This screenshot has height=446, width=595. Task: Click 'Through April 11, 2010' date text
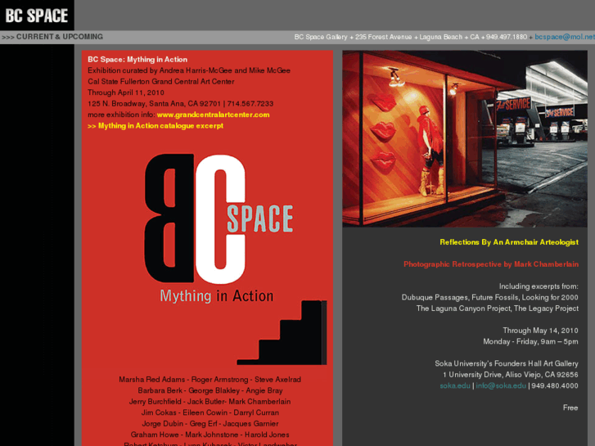click(x=126, y=92)
